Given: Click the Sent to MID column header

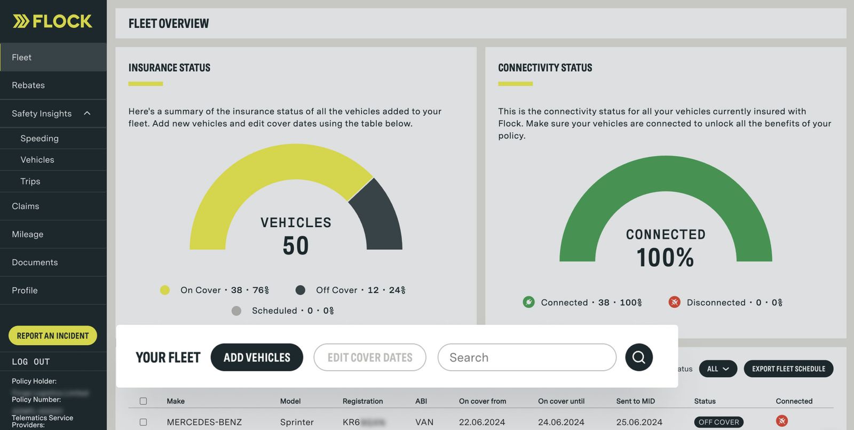Looking at the screenshot, I should click(636, 401).
